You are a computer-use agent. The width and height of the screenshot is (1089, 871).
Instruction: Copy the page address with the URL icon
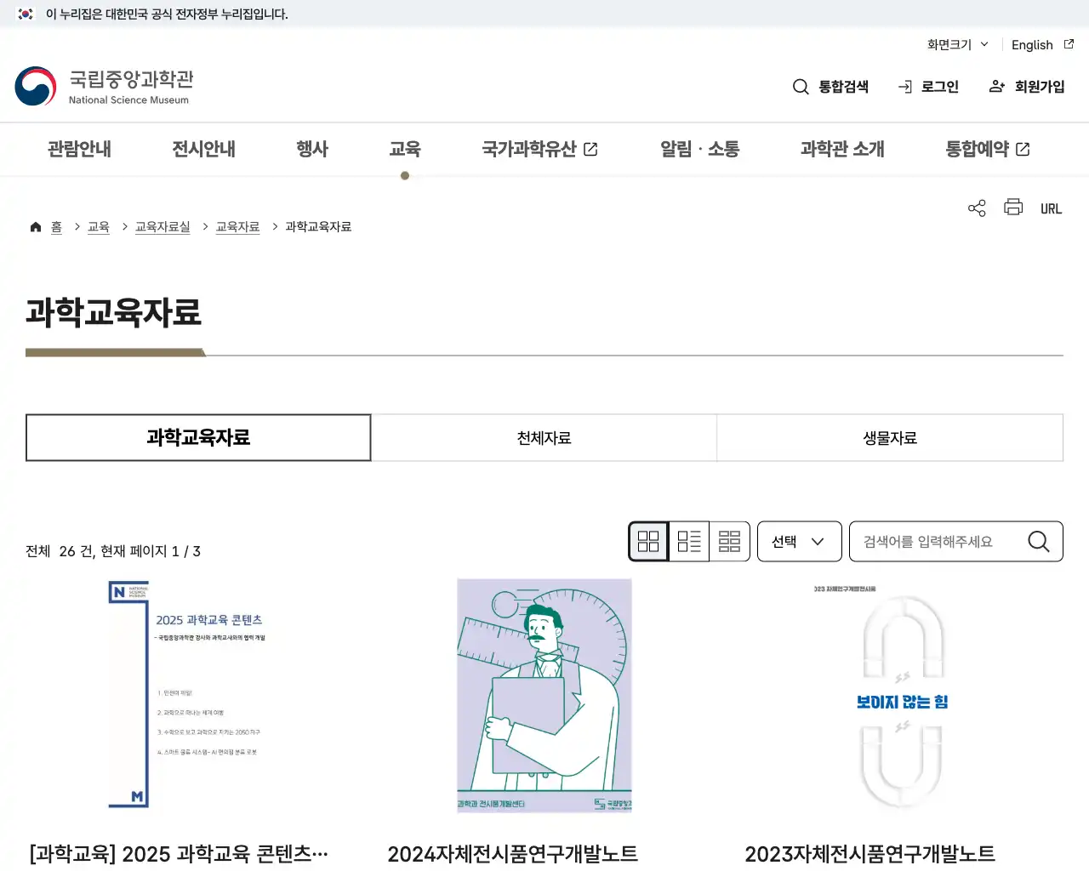pos(1051,208)
